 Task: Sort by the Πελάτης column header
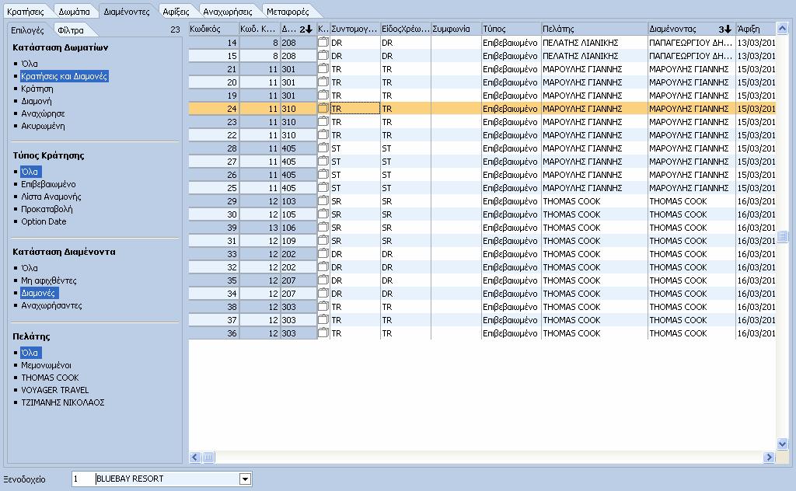595,29
